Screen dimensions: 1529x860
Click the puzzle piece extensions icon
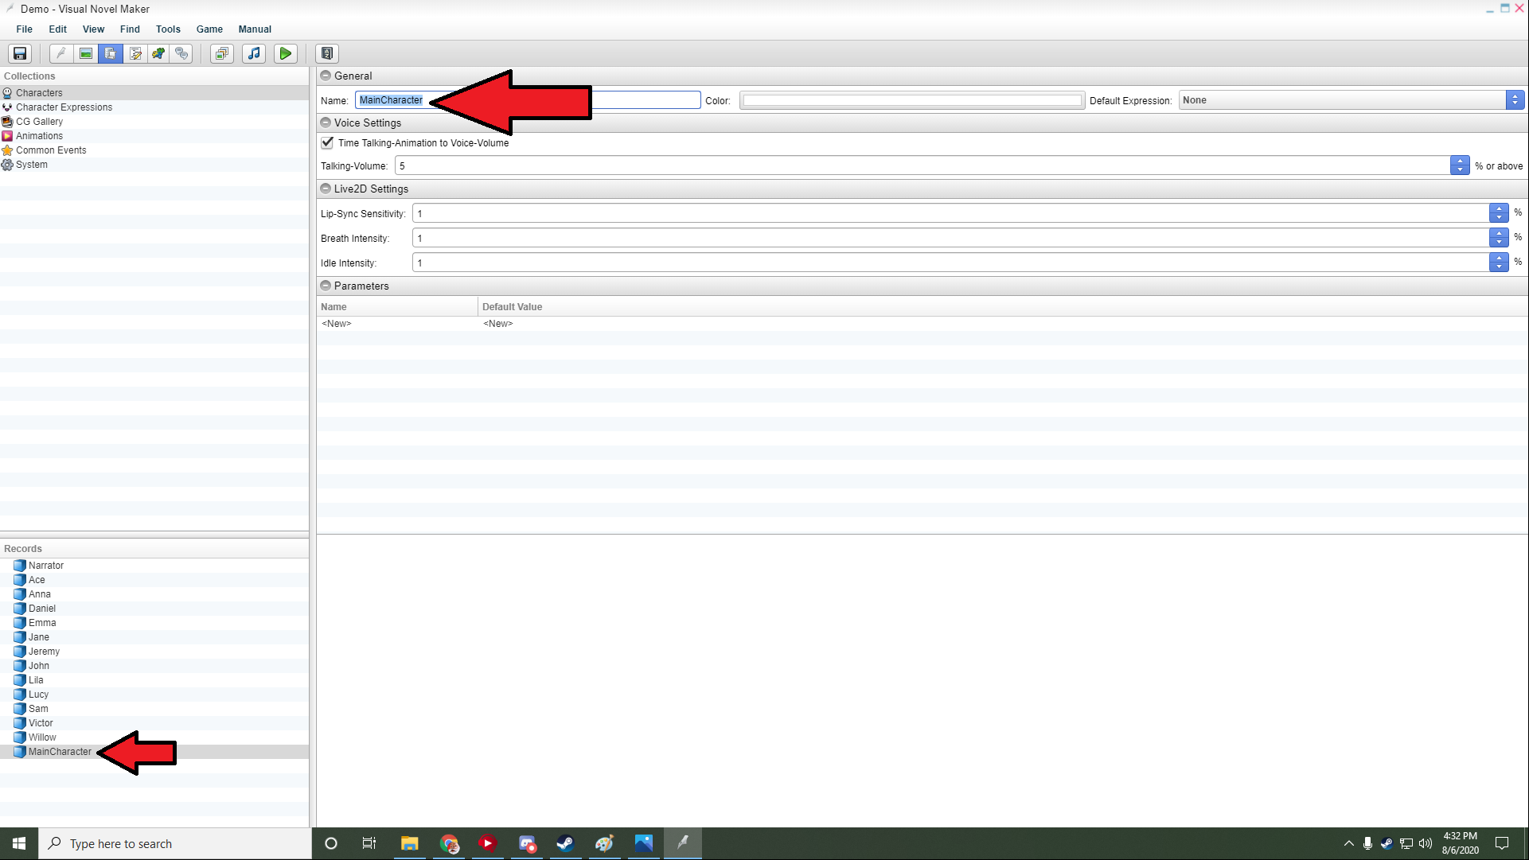[158, 53]
